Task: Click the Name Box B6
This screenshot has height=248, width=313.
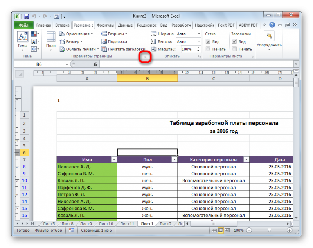Action: 39,64
